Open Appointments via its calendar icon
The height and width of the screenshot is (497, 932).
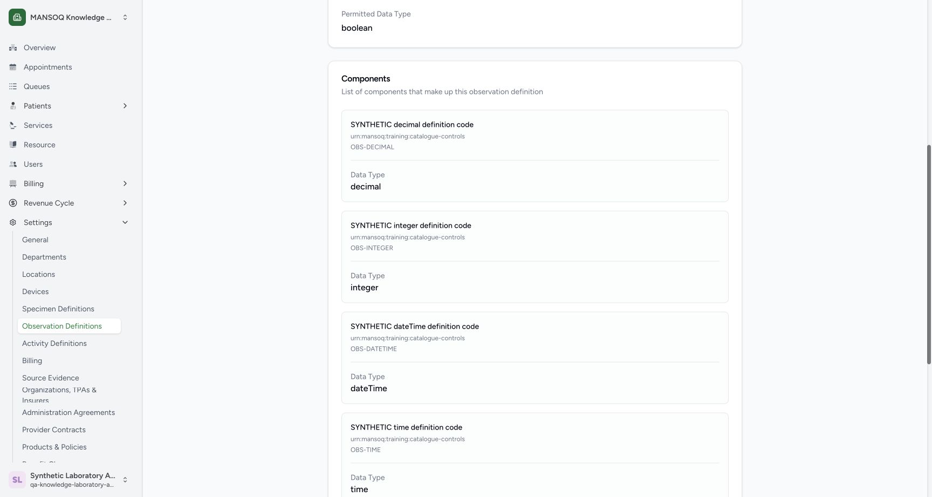pyautogui.click(x=13, y=67)
